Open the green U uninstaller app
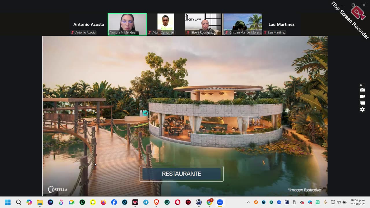 [x=82, y=202]
